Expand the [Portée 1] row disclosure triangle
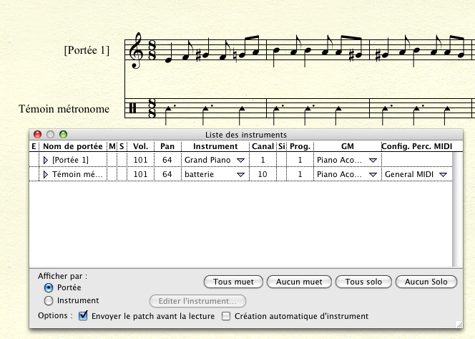This screenshot has height=339, width=475. pos(46,160)
